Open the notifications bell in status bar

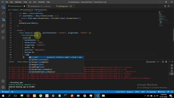[x=172, y=92]
